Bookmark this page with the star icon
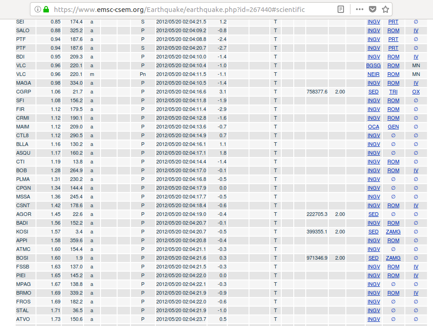Viewport: 433px width, 326px height. coord(386,9)
